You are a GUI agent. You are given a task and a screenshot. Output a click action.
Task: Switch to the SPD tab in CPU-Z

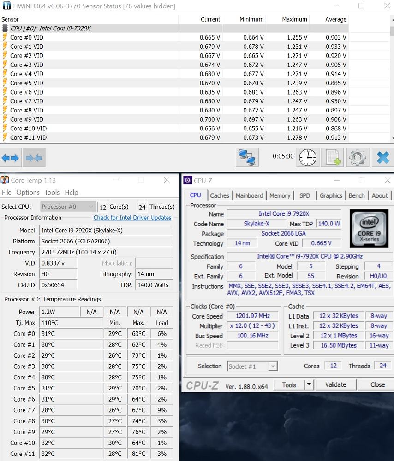click(x=304, y=195)
